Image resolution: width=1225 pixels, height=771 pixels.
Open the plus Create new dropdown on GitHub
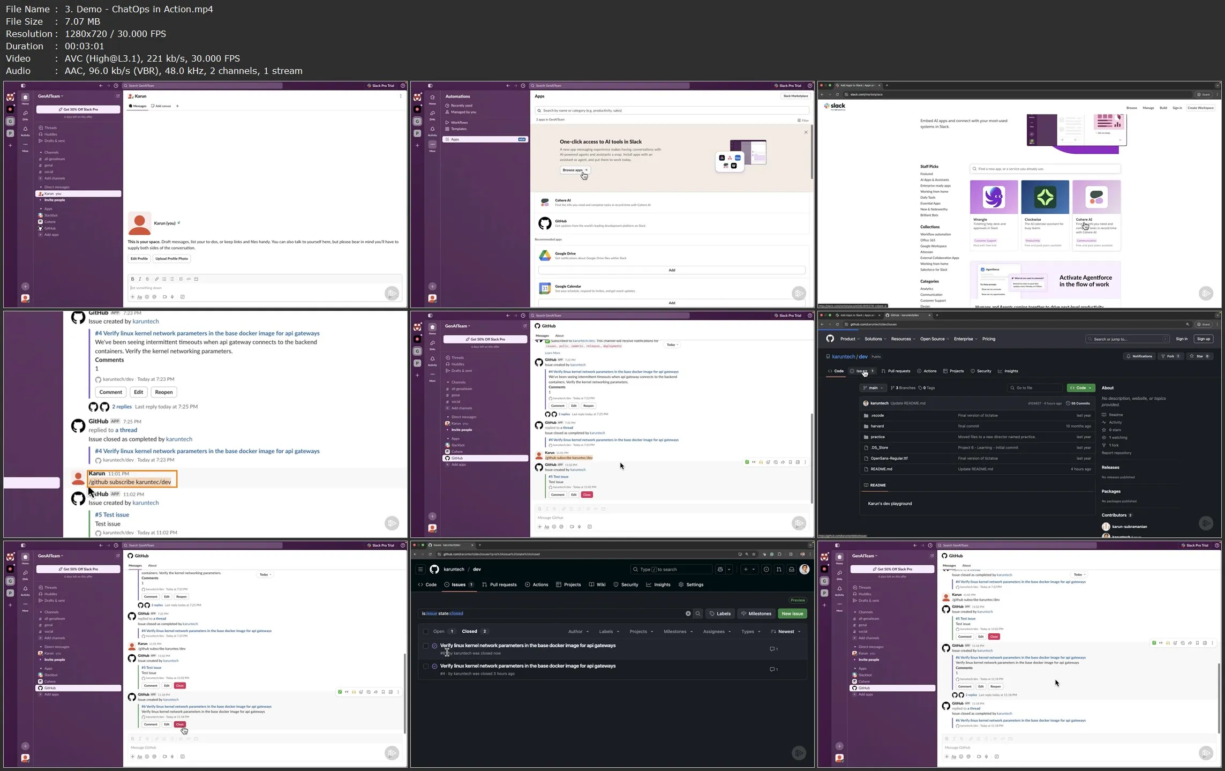[x=749, y=570]
